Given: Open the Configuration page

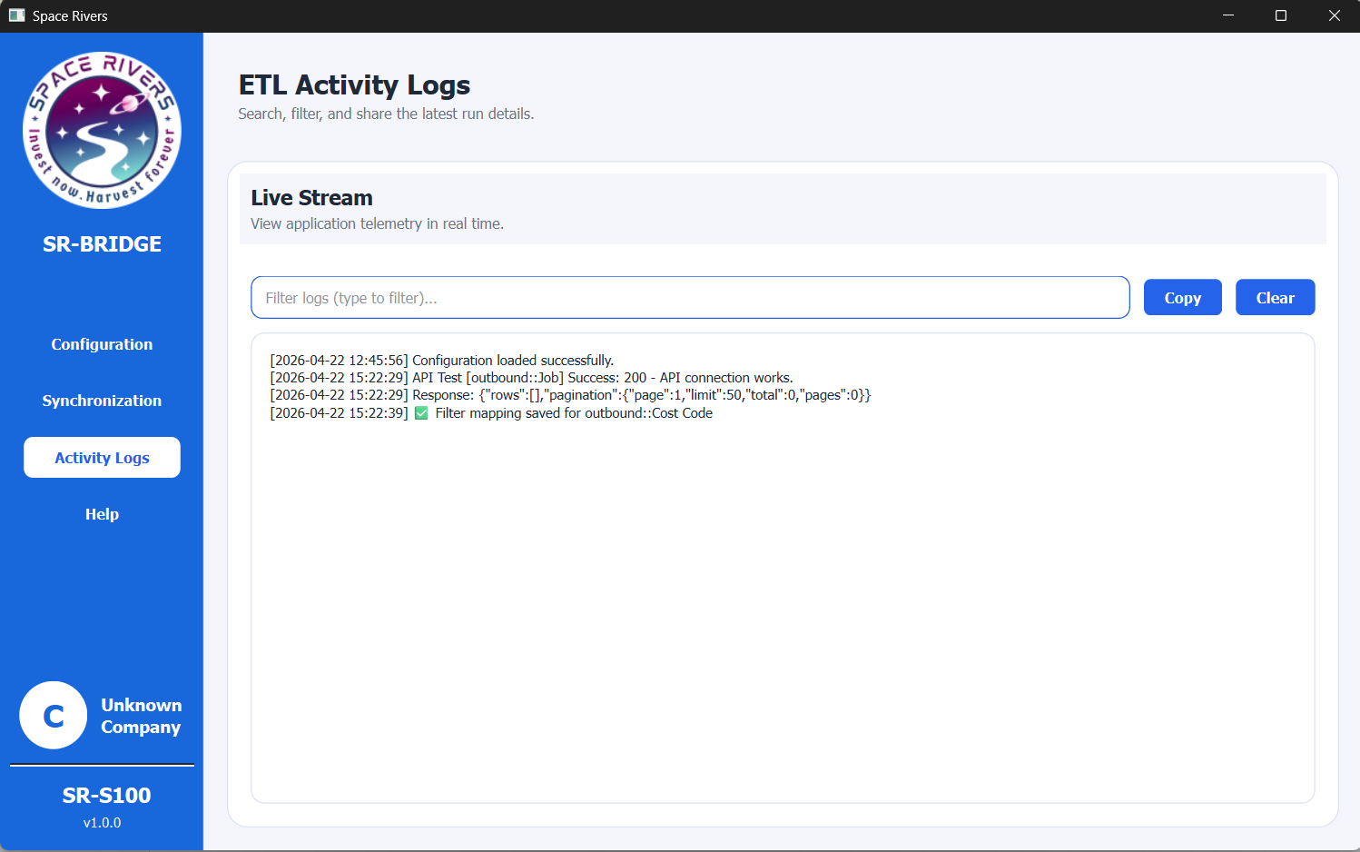Looking at the screenshot, I should [102, 344].
